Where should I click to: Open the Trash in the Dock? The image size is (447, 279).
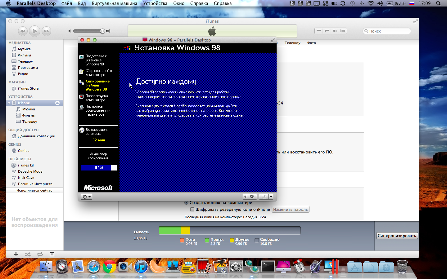(x=402, y=266)
